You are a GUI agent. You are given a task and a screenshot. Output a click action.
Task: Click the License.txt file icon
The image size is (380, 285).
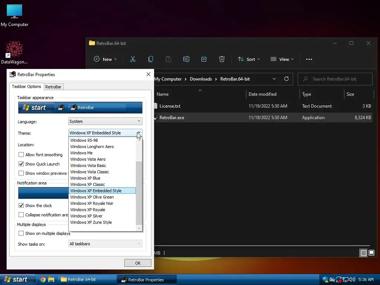point(156,106)
